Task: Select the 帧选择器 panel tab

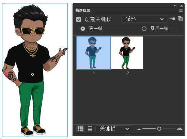Action: tap(83, 11)
